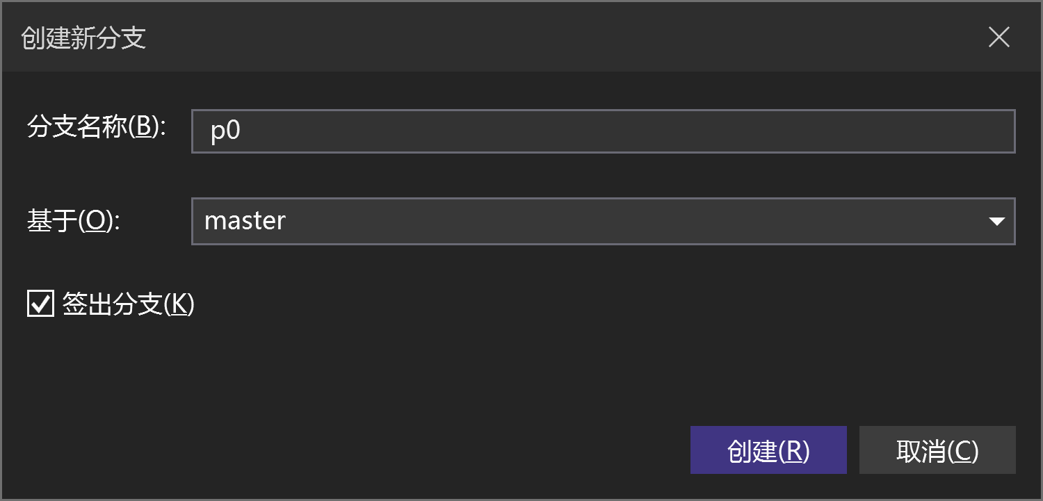
Task: Click the X icon to close the dialog
Action: coord(999,38)
